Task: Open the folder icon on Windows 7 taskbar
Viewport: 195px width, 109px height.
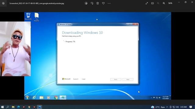Action: 41,97
